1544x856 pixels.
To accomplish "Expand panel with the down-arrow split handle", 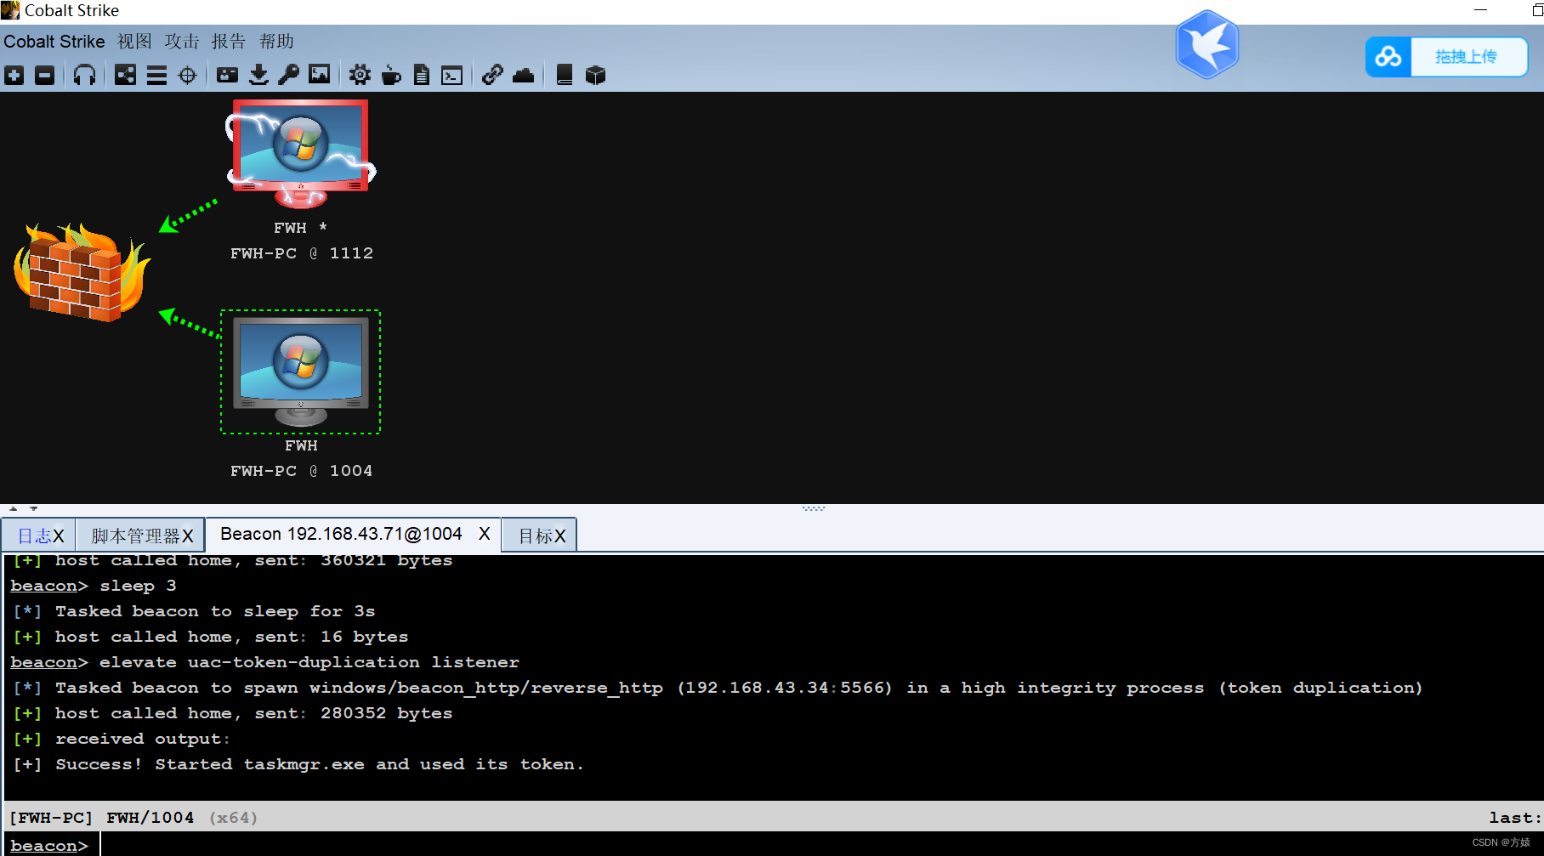I will 34,509.
